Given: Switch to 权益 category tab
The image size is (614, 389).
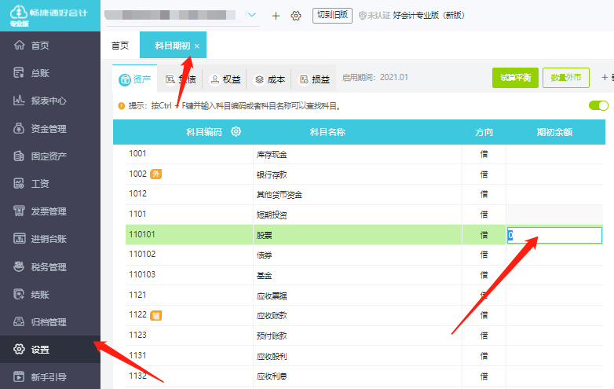Looking at the screenshot, I should coord(225,79).
